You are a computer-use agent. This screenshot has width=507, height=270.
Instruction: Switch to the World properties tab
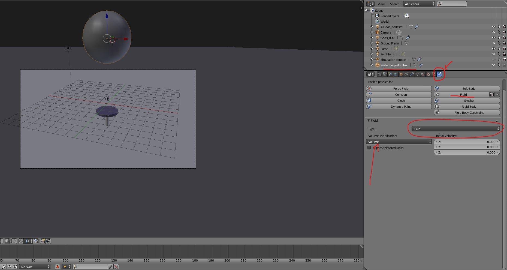396,74
